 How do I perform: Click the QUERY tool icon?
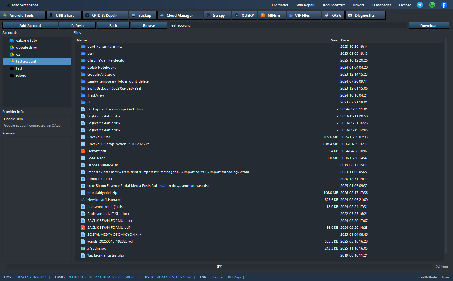tap(236, 15)
